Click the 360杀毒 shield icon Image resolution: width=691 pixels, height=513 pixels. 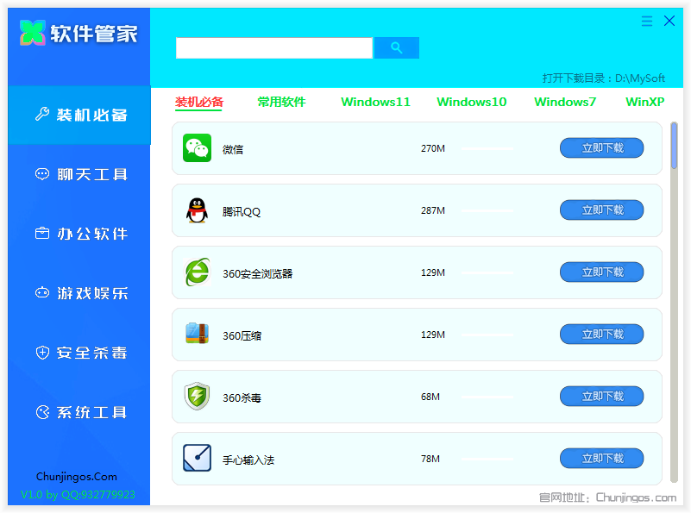click(197, 396)
